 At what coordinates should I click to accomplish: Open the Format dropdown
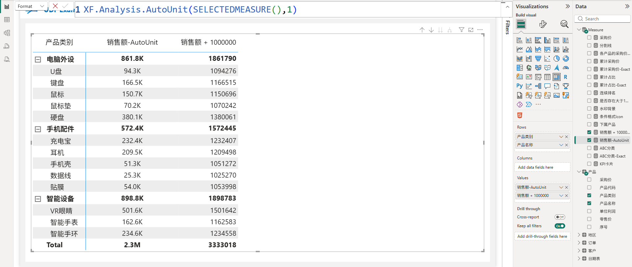click(x=31, y=6)
